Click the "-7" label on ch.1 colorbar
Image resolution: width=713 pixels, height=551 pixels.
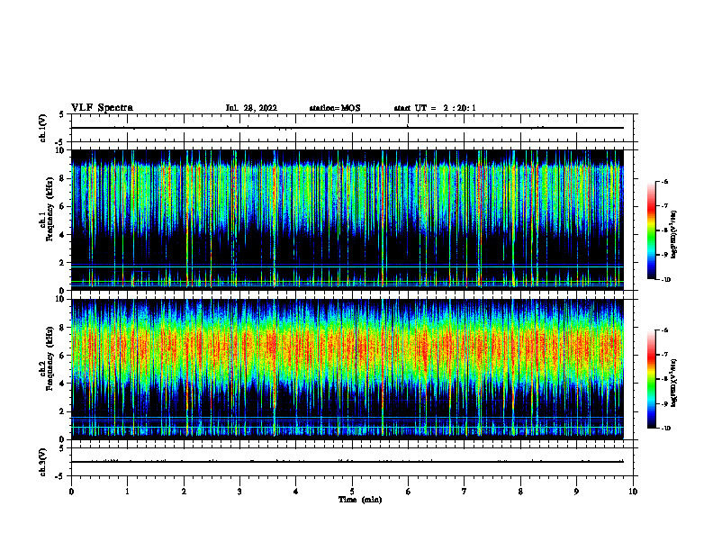point(664,206)
